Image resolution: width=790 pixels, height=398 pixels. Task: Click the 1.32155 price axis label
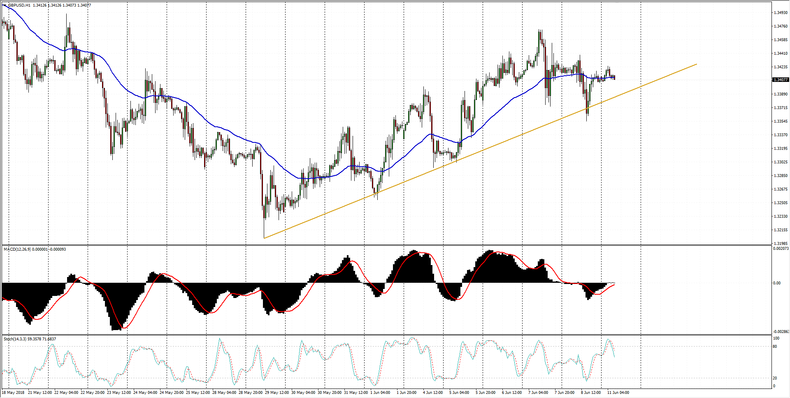[780, 230]
